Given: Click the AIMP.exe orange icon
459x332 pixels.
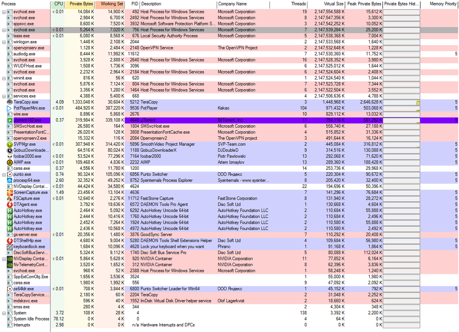Looking at the screenshot, I should click(10, 162).
